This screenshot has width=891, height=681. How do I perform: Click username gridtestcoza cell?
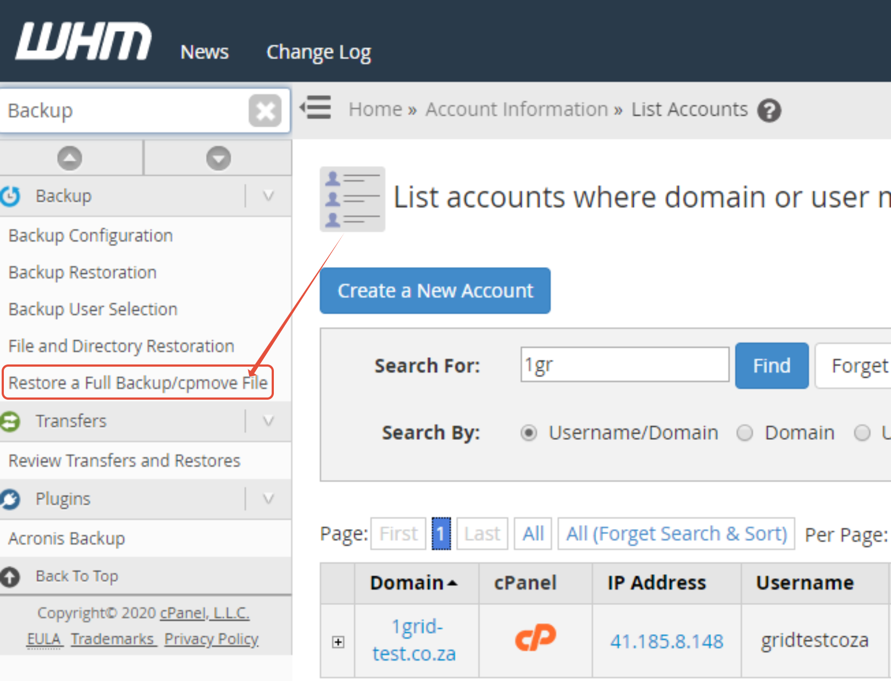click(815, 640)
